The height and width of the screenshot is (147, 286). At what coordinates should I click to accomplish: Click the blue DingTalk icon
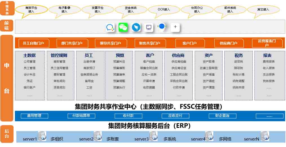(136, 27)
